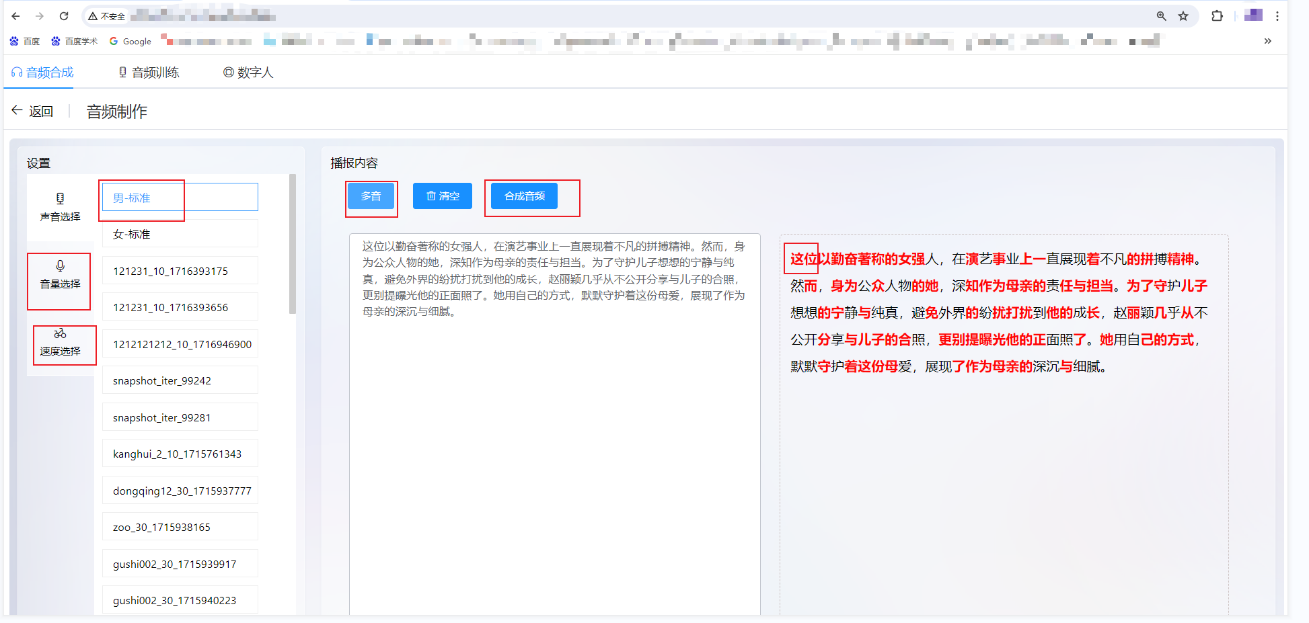Reload the current page
The image size is (1309, 623).
(x=64, y=16)
